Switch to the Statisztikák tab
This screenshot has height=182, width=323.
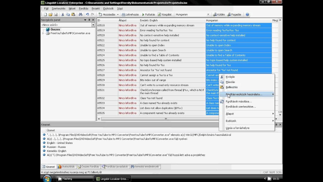point(66,167)
